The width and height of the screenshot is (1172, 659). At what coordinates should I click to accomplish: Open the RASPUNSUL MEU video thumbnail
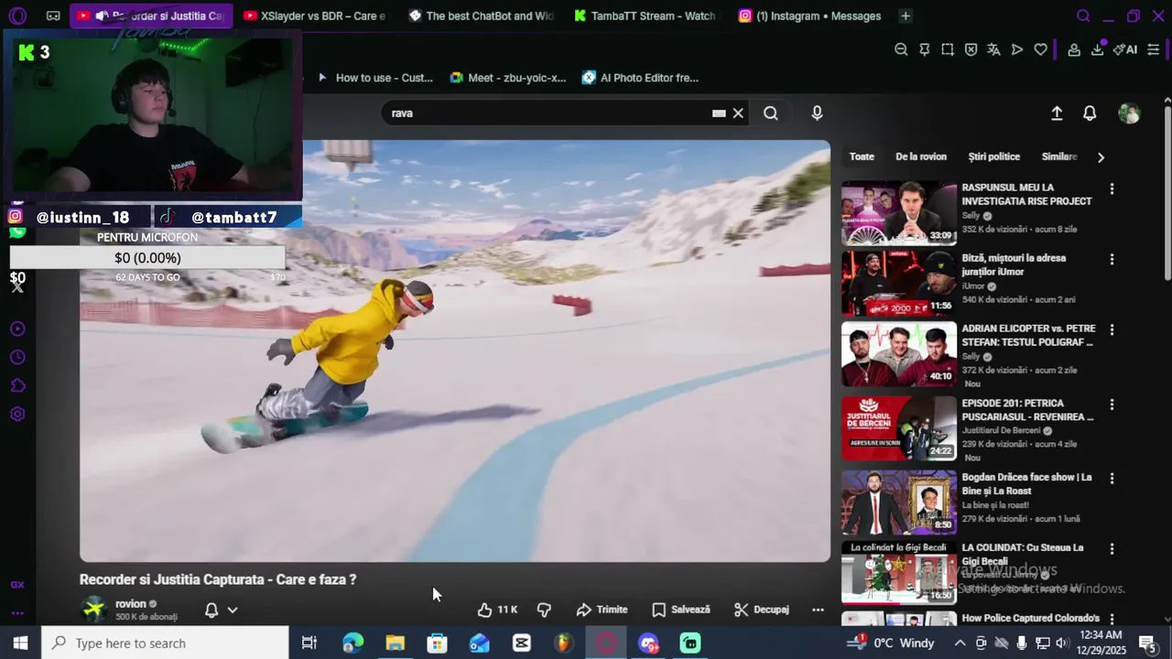[899, 213]
